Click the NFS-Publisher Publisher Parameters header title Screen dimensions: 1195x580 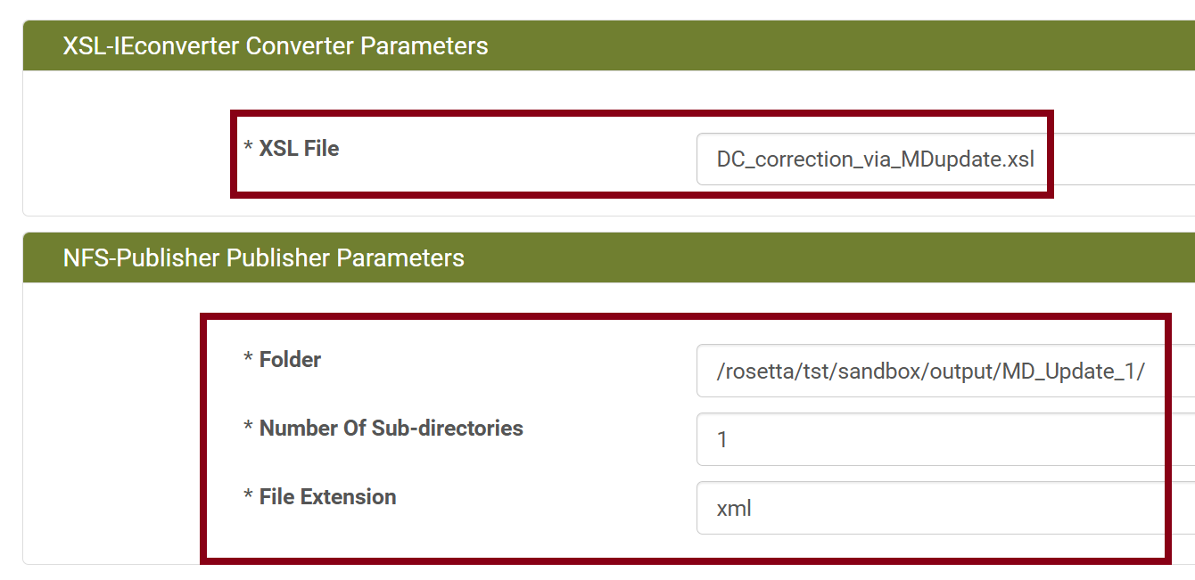pyautogui.click(x=263, y=258)
